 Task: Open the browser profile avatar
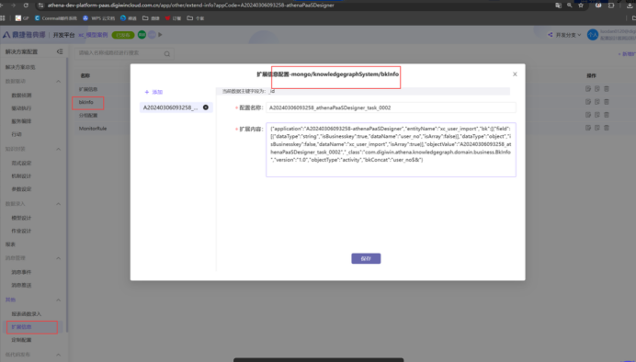click(598, 6)
